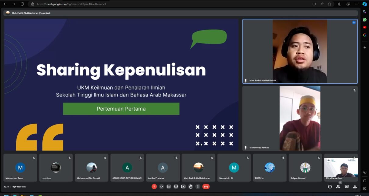Click the pin icon on Muhammad Farhan's tile

pyautogui.click(x=245, y=147)
